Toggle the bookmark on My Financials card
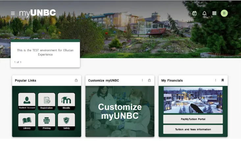Viewport: 241px width, 141px height. 223,80
